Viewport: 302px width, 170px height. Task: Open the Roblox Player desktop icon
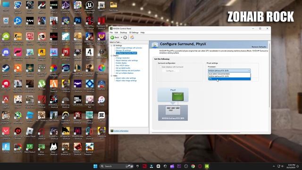coord(30,133)
